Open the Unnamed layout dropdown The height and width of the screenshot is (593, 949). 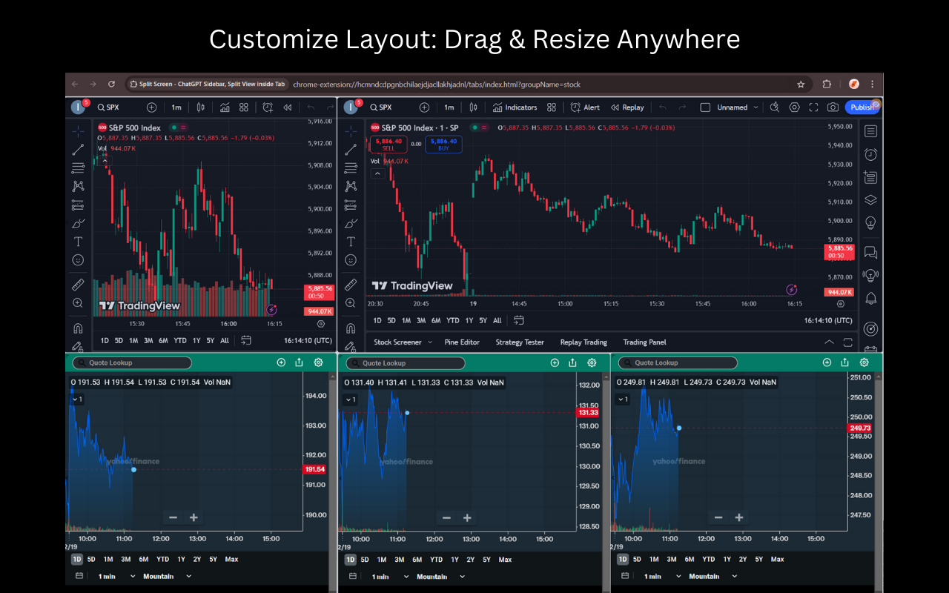coord(738,107)
